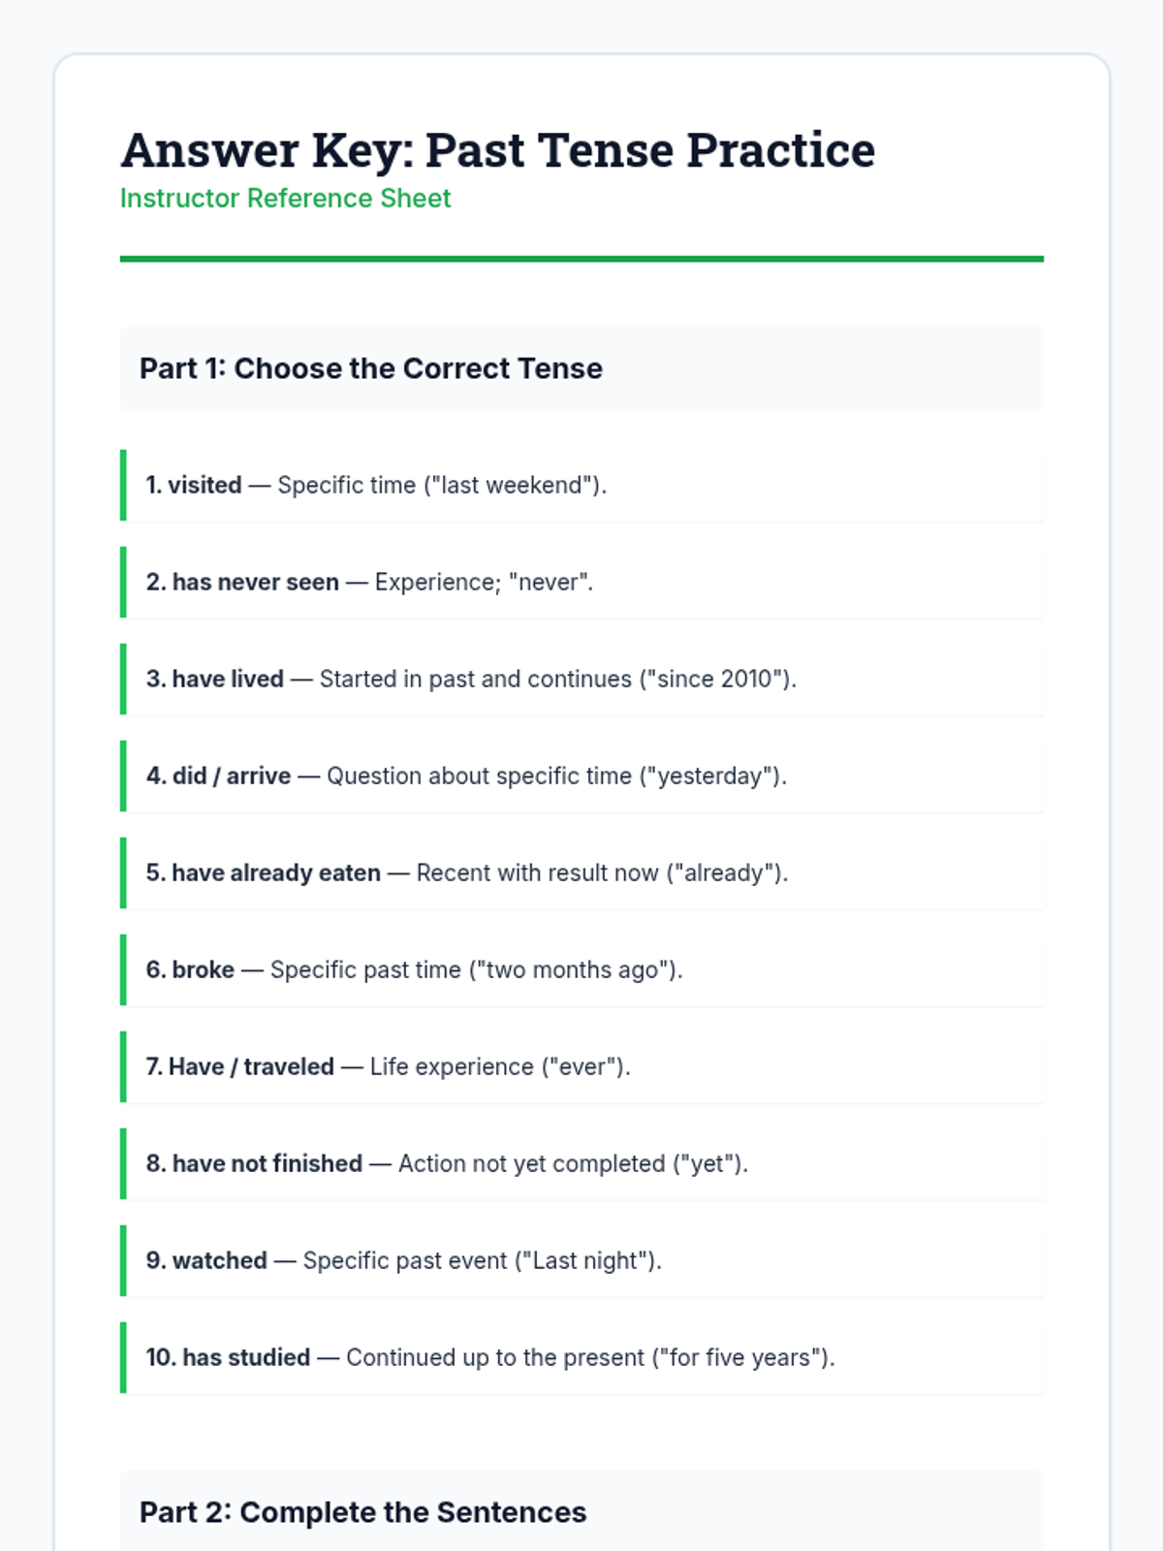Select answer 9 'watched' item
Image resolution: width=1163 pixels, height=1551 pixels.
[581, 1260]
